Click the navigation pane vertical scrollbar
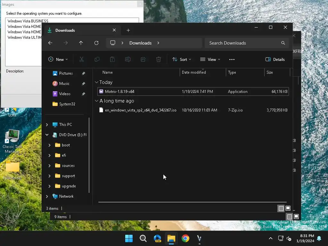 [x=89, y=155]
